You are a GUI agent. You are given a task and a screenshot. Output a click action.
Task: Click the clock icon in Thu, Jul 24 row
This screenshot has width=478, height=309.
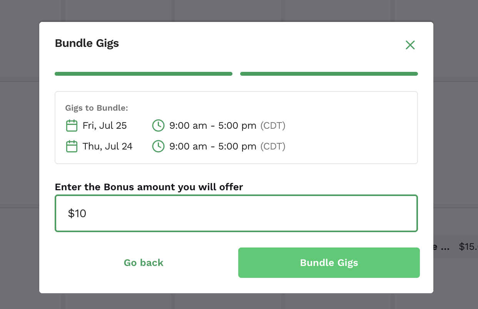click(158, 146)
